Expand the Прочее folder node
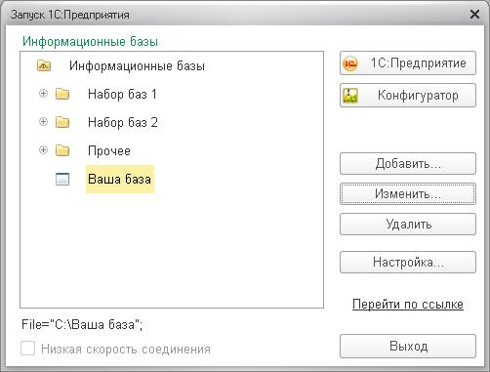Viewport: 490px width, 372px height. click(43, 150)
